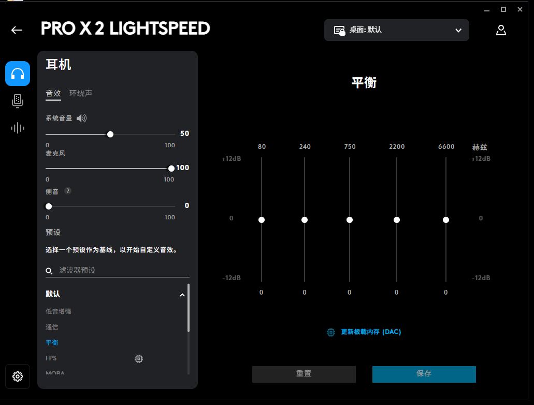Image resolution: width=534 pixels, height=405 pixels.
Task: Click the 750 Hz EQ band handle
Action: click(x=350, y=220)
